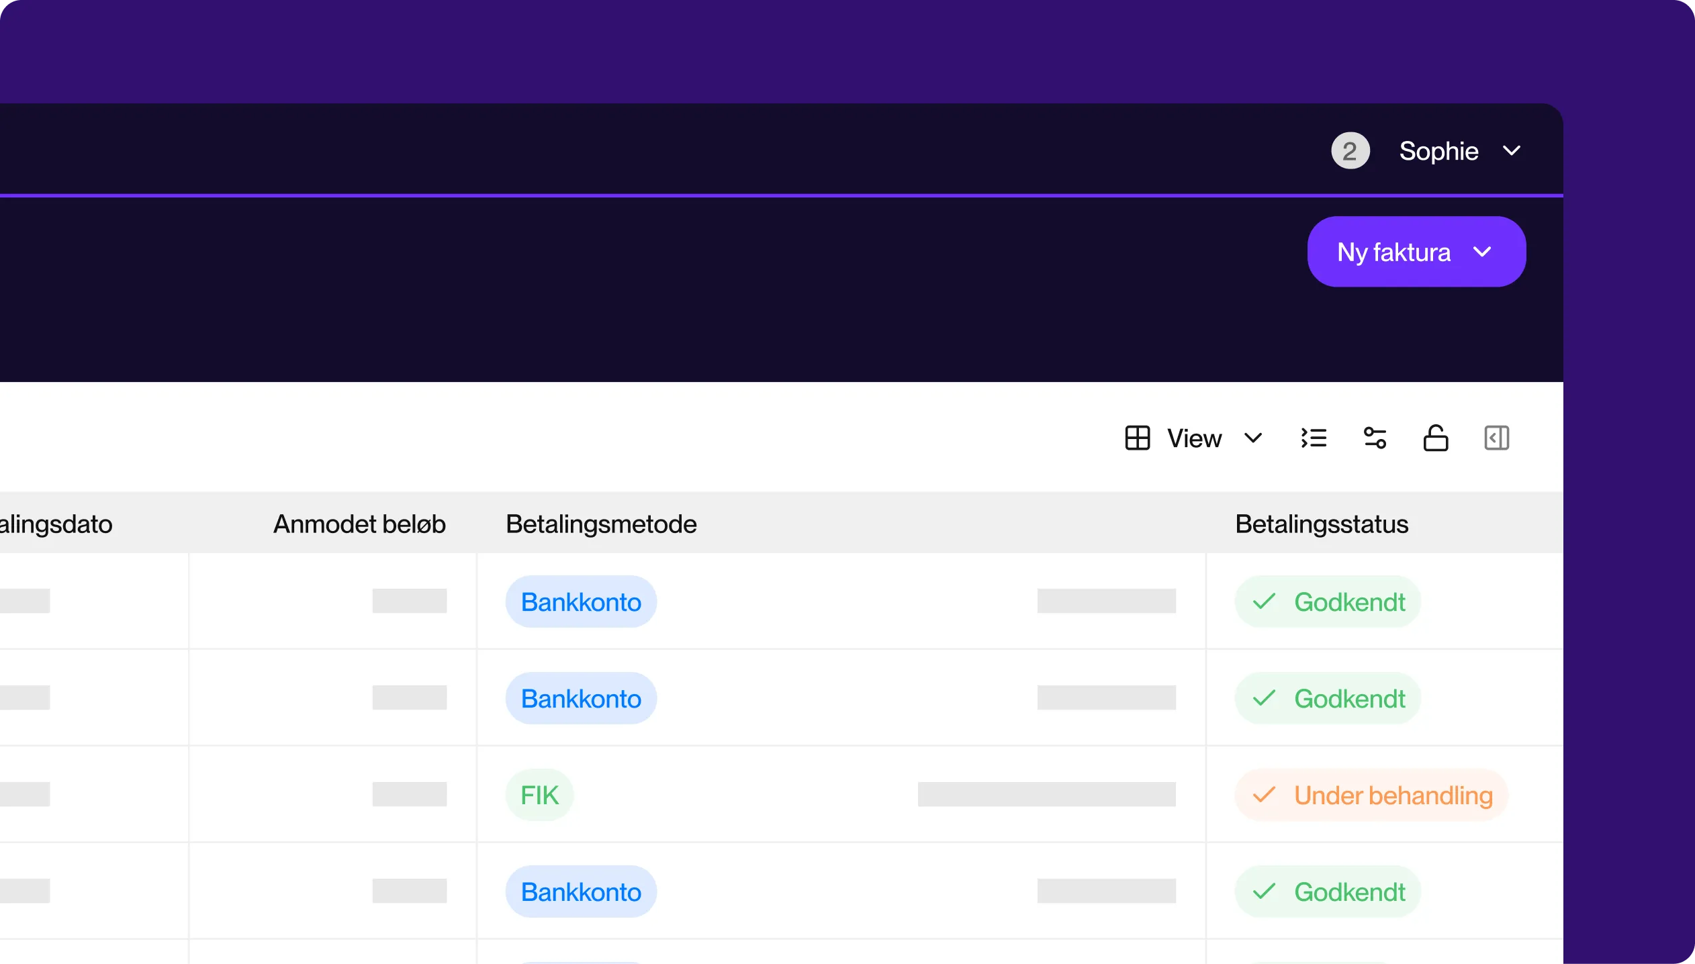
Task: Click the Ny faktura button
Action: [1393, 252]
